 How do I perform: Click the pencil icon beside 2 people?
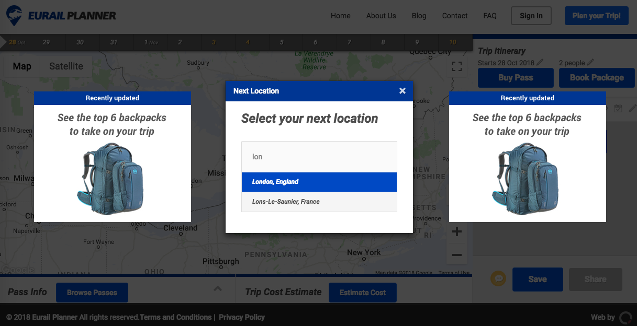click(x=590, y=62)
